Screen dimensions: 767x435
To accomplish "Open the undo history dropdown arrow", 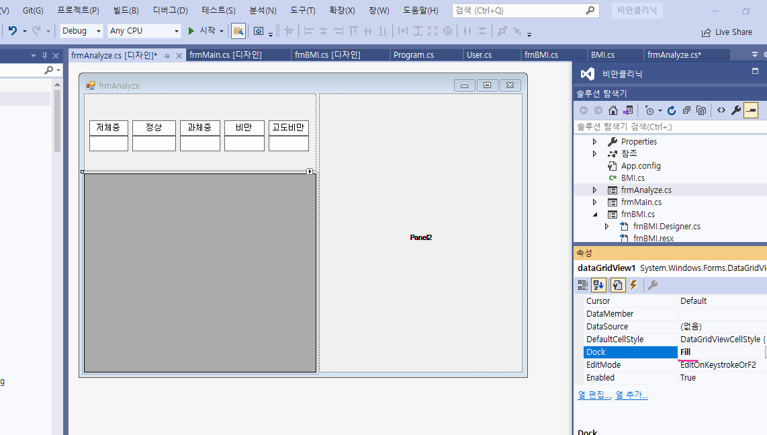I will tap(24, 31).
